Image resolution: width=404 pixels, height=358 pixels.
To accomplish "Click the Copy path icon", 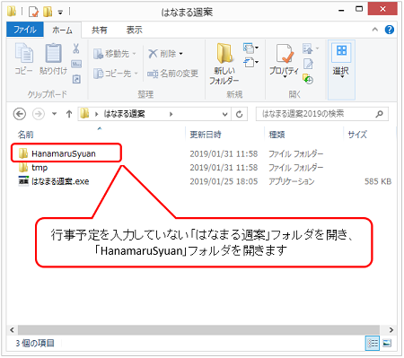I will (x=76, y=64).
